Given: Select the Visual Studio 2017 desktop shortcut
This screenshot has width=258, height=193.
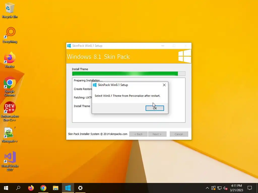Looking at the screenshot, I should pos(10,161).
